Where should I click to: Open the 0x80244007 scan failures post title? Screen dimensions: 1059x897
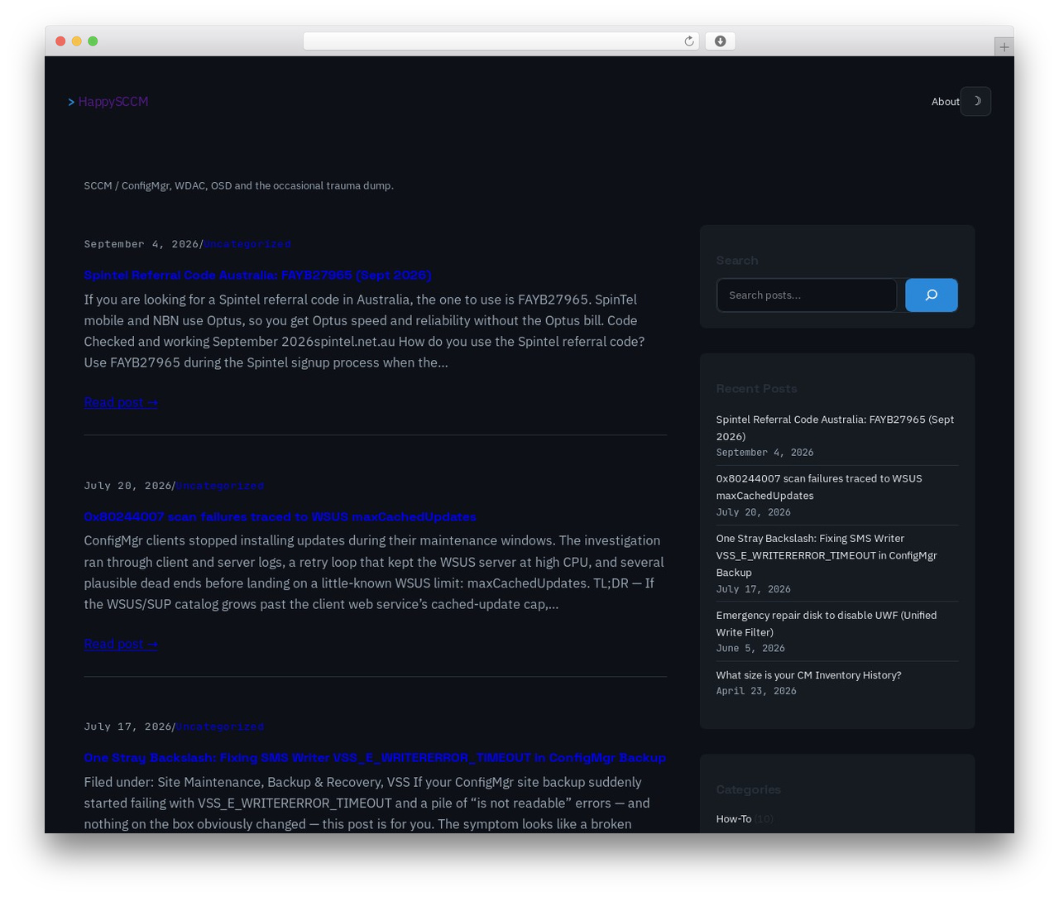[280, 516]
